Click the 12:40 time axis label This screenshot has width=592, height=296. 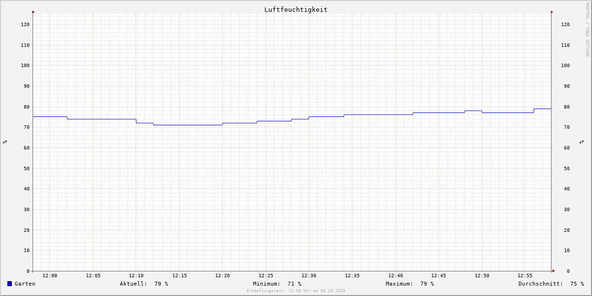click(x=396, y=276)
